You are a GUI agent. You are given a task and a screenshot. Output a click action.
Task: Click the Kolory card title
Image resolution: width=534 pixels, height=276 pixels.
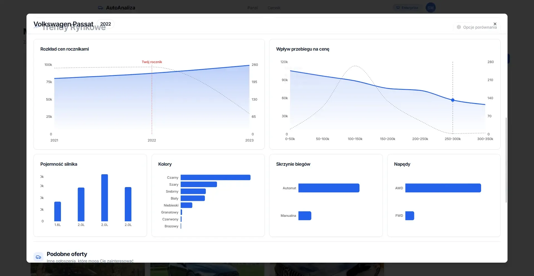click(x=165, y=164)
